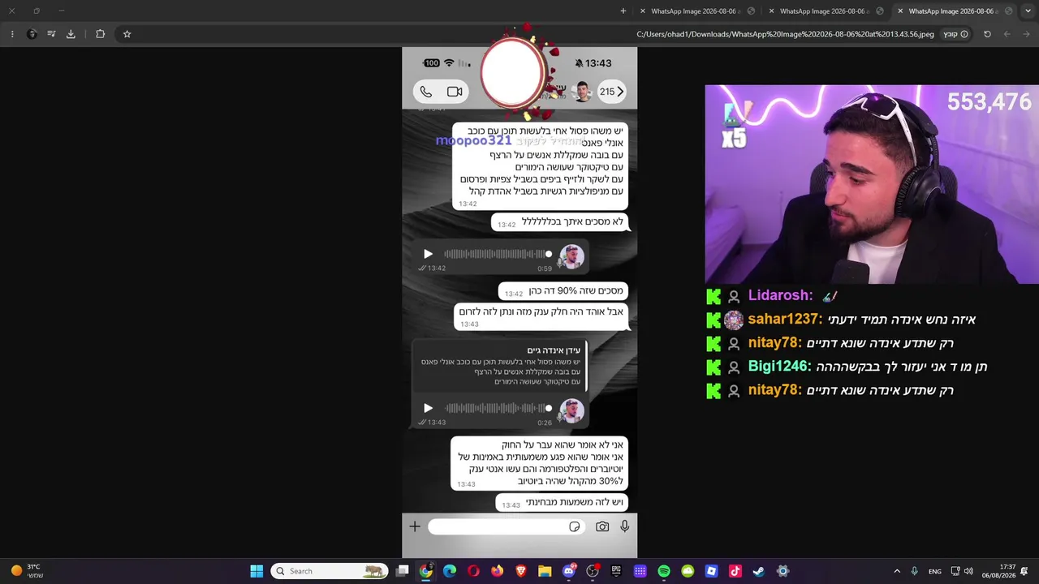
Task: Click the קובץ file info chip
Action: [955, 34]
